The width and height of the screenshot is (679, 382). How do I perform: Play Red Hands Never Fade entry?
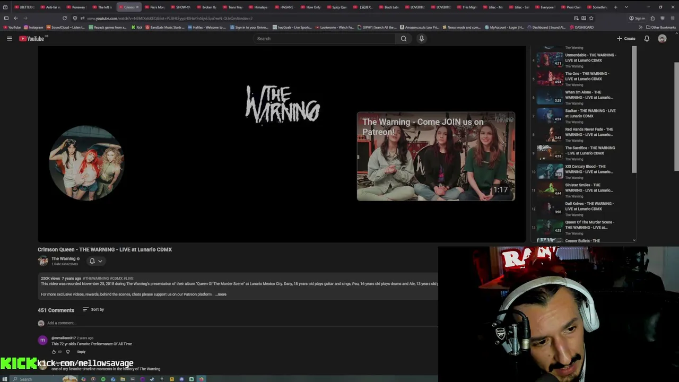581,134
